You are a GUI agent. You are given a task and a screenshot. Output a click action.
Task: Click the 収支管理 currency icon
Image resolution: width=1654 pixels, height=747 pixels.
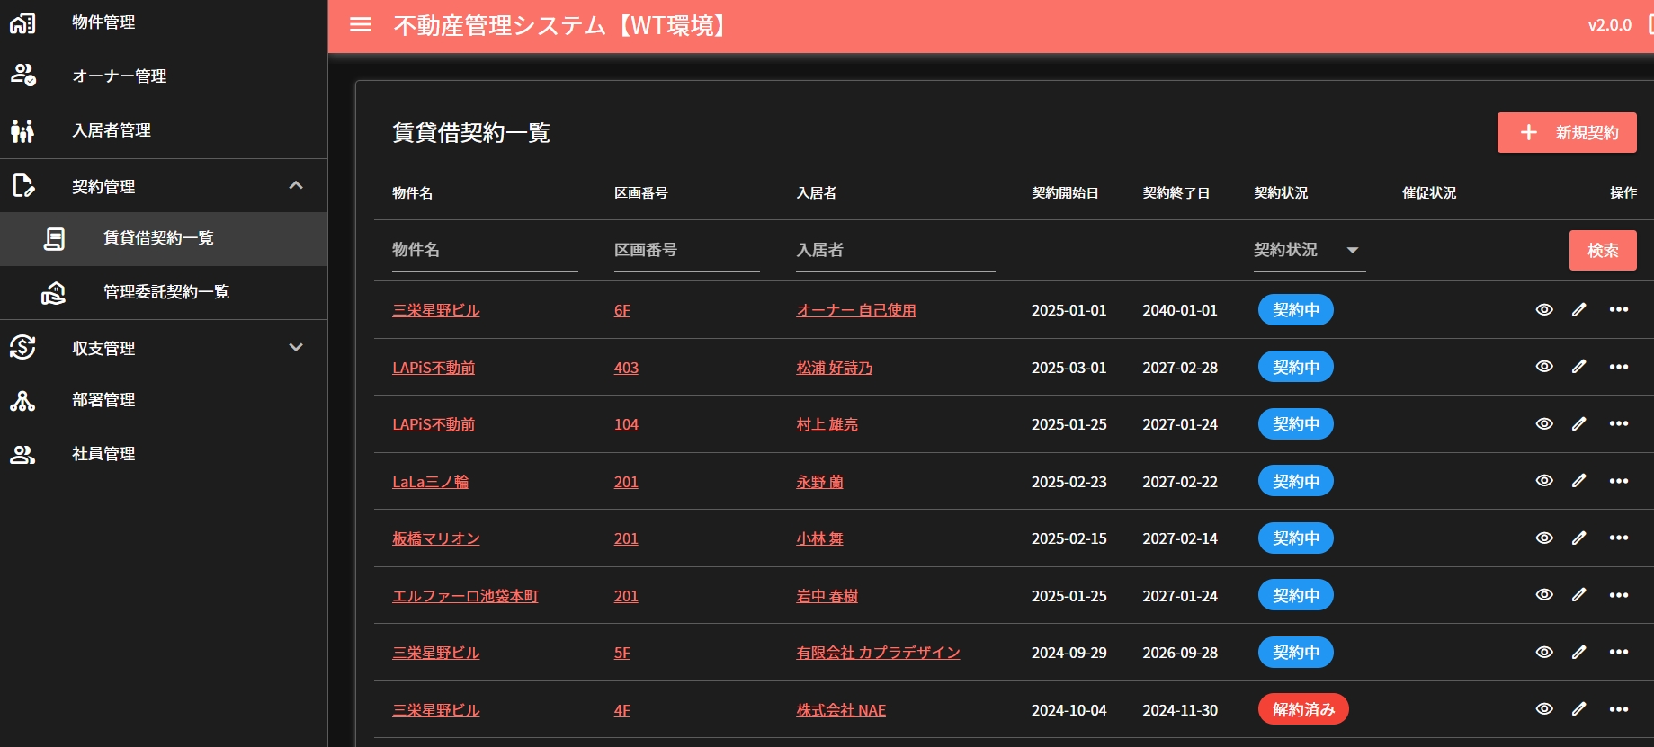pos(22,347)
